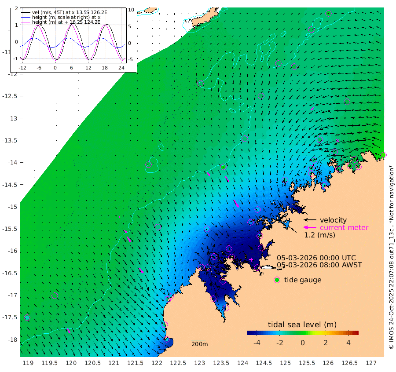Click the '-4' colorbar tick label

(257, 343)
